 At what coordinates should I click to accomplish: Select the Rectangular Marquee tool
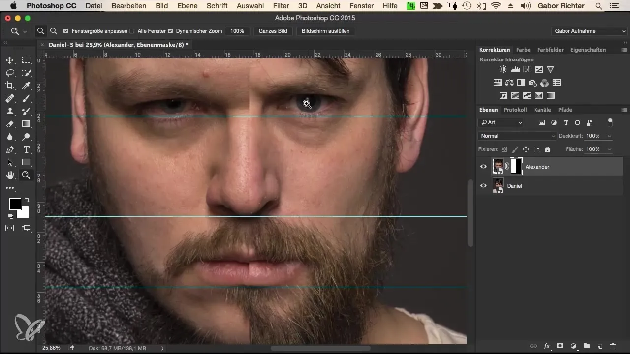26,60
